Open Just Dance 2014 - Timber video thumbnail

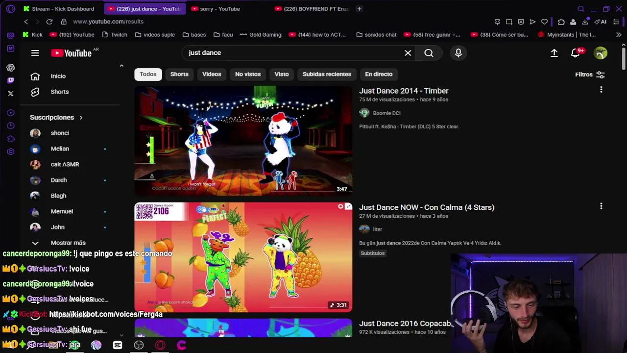pos(243,141)
